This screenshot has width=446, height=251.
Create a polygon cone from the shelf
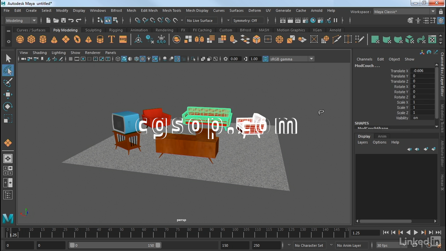[x=54, y=39]
